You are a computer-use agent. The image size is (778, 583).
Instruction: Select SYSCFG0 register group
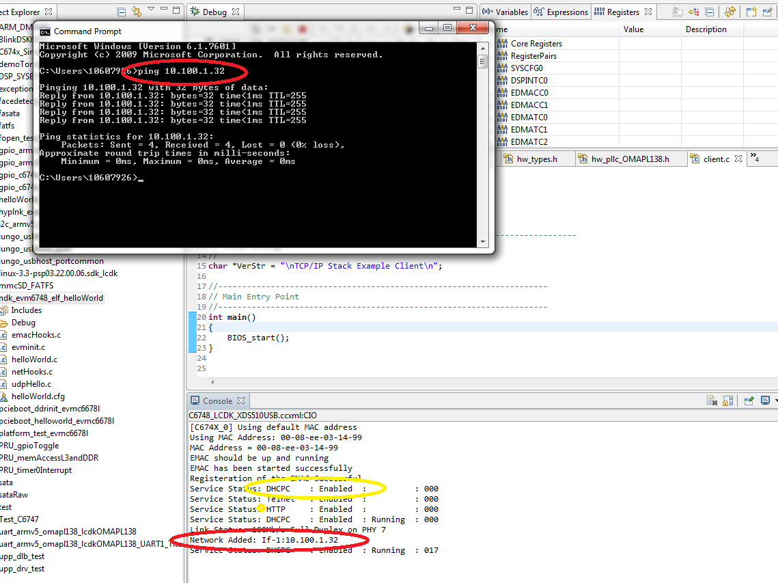click(x=527, y=68)
